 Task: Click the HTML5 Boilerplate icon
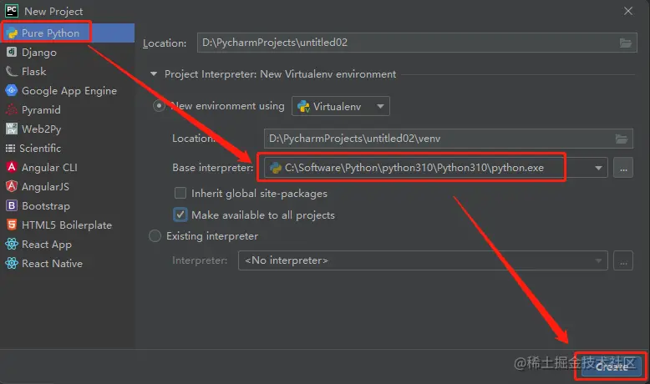[12, 225]
